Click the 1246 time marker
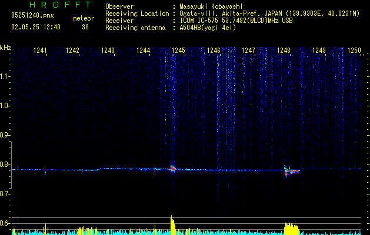 [x=214, y=50]
